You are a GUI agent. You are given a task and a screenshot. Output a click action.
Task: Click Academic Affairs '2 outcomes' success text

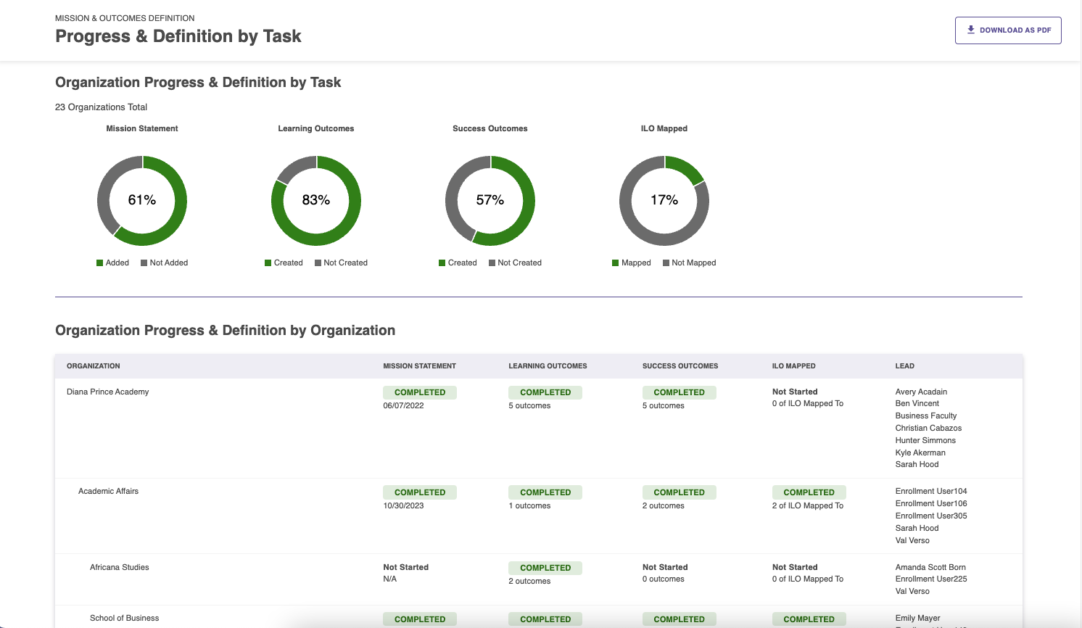coord(664,506)
